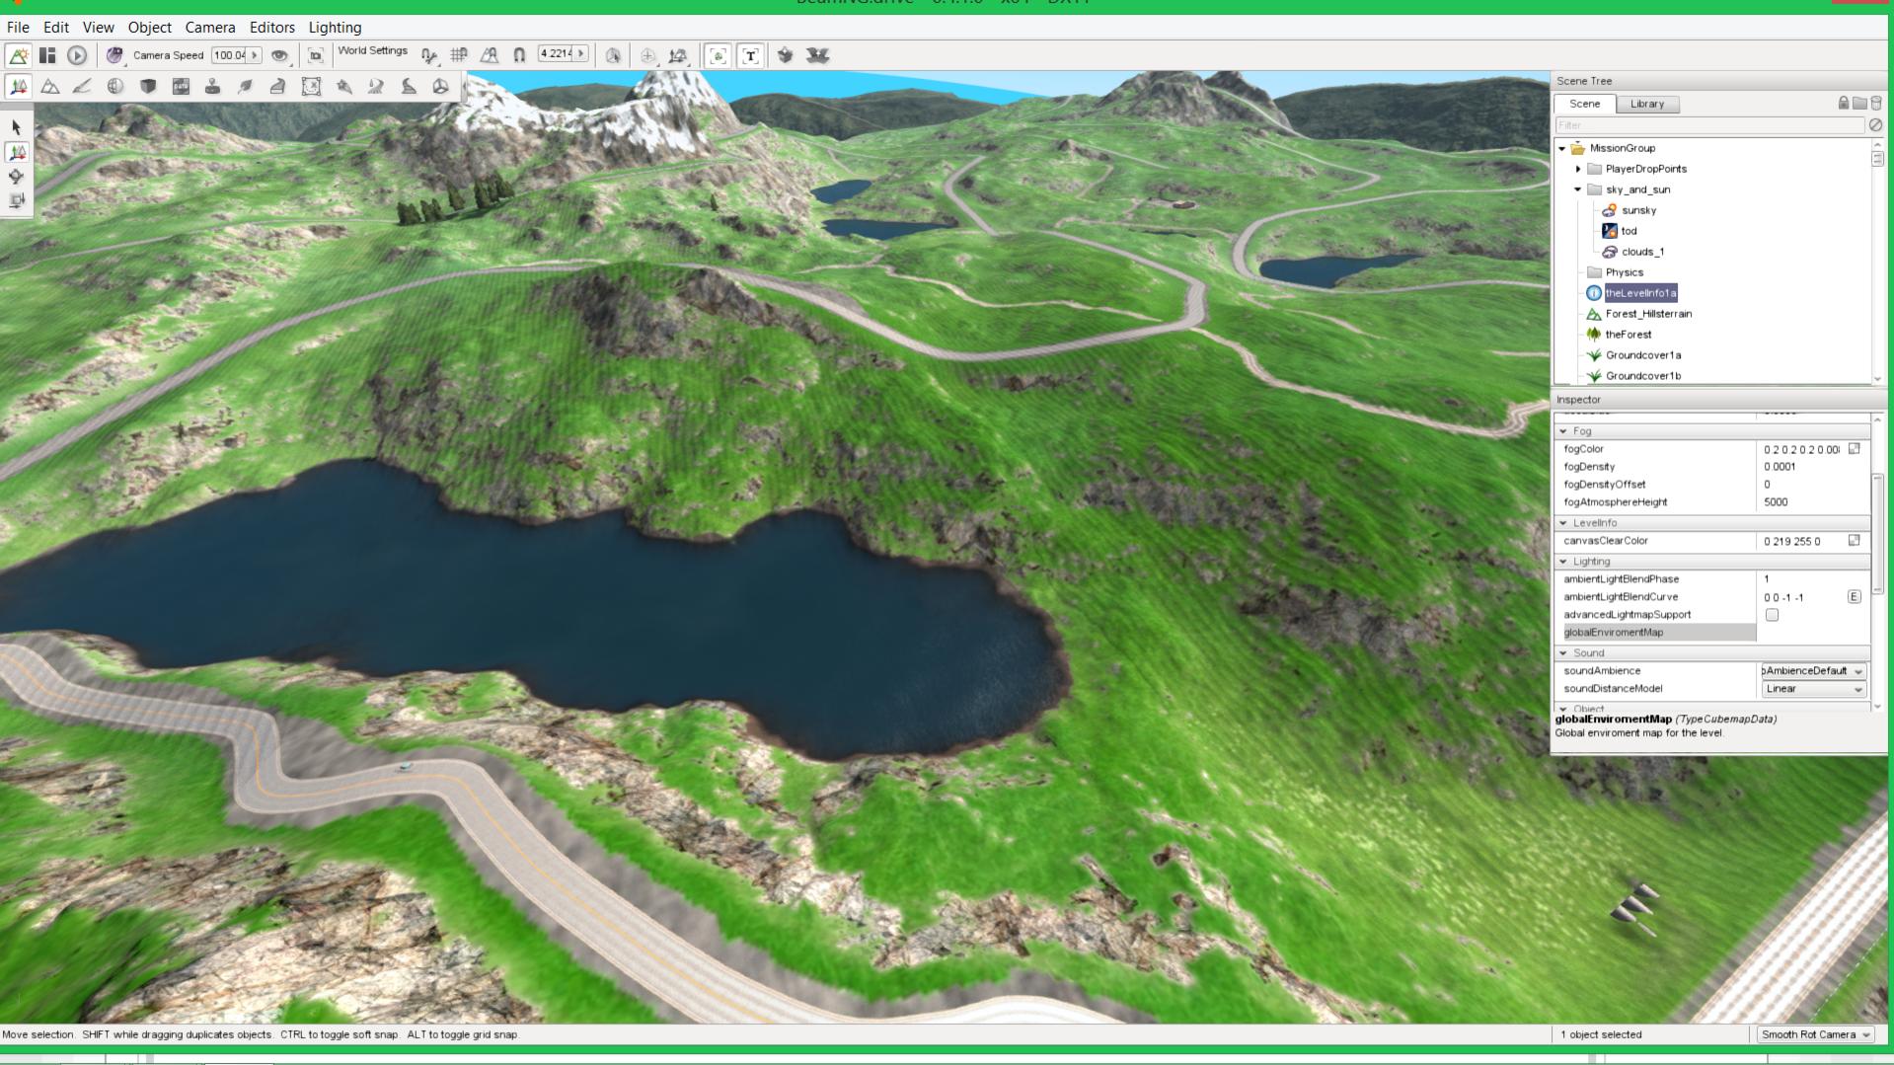Collapse the sky_and_sun folder

[x=1577, y=190]
